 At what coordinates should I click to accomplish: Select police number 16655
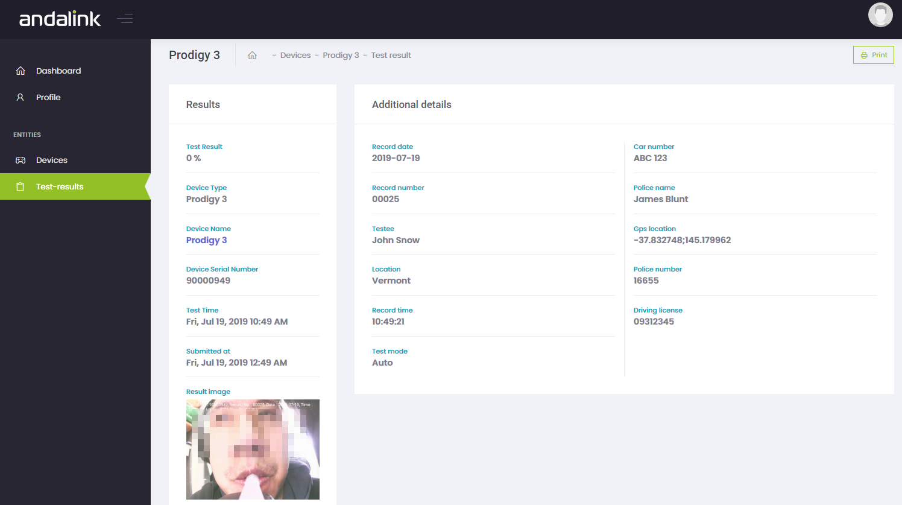coord(646,281)
